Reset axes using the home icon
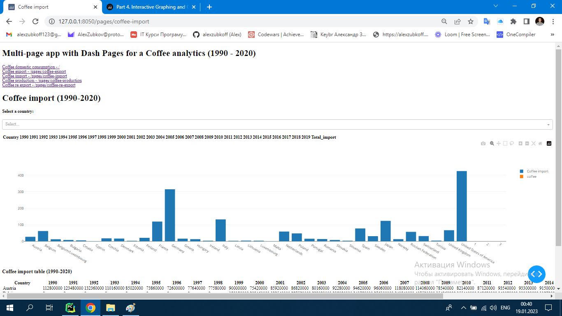This screenshot has width=562, height=316. [540, 143]
